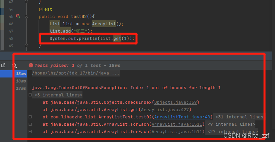Click the Objects.checkIndex stack trace line
275x142 pixels.
121,102
